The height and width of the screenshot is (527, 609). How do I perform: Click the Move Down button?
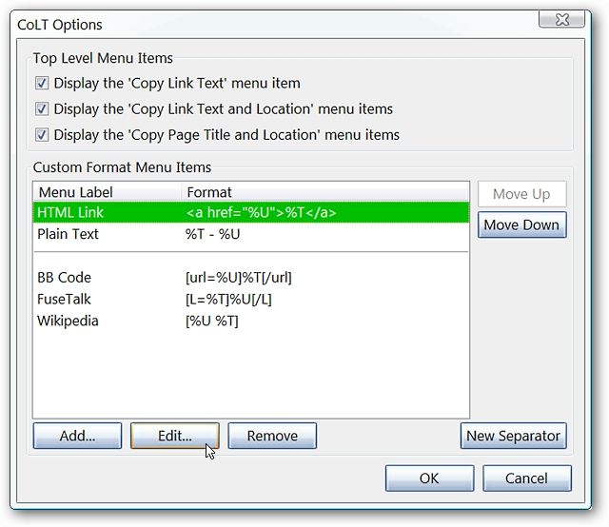click(521, 224)
